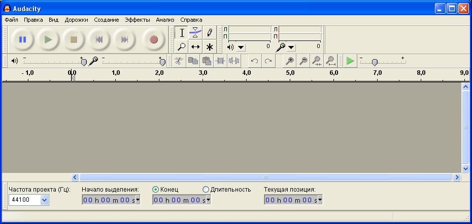Image resolution: width=472 pixels, height=224 pixels.
Task: Click the red Record button
Action: pyautogui.click(x=154, y=39)
